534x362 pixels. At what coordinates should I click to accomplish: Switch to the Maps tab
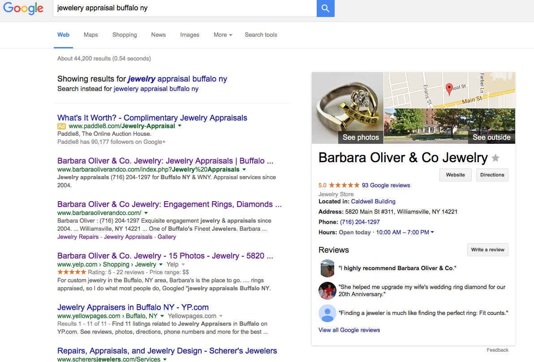coord(91,35)
